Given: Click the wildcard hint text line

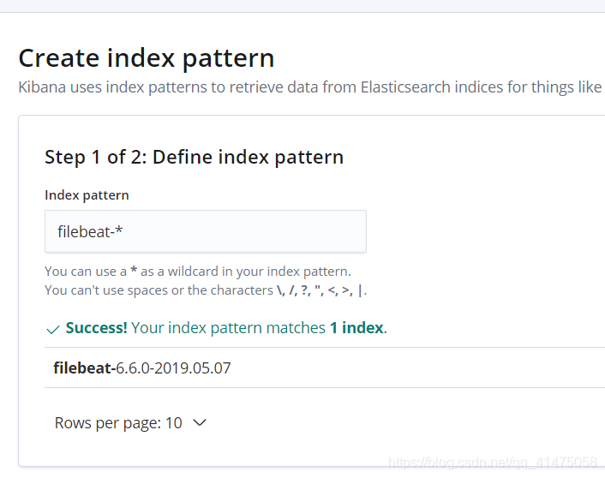Looking at the screenshot, I should [198, 272].
